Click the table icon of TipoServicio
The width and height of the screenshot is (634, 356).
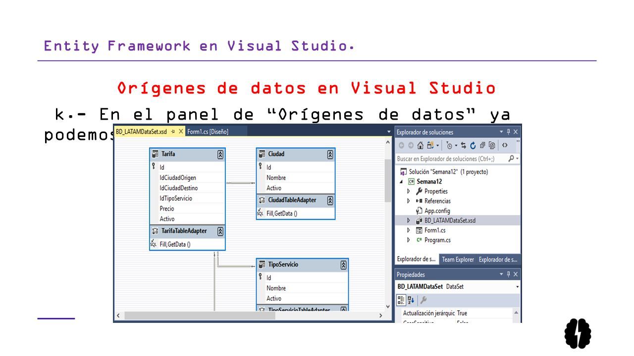(262, 265)
